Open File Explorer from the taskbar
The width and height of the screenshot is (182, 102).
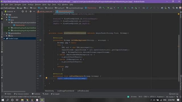[x=22, y=100]
